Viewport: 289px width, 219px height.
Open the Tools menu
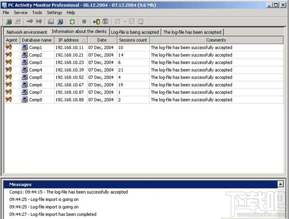pos(37,13)
